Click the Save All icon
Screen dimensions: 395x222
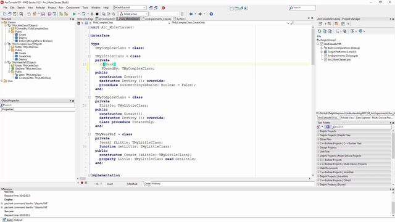pos(49,14)
